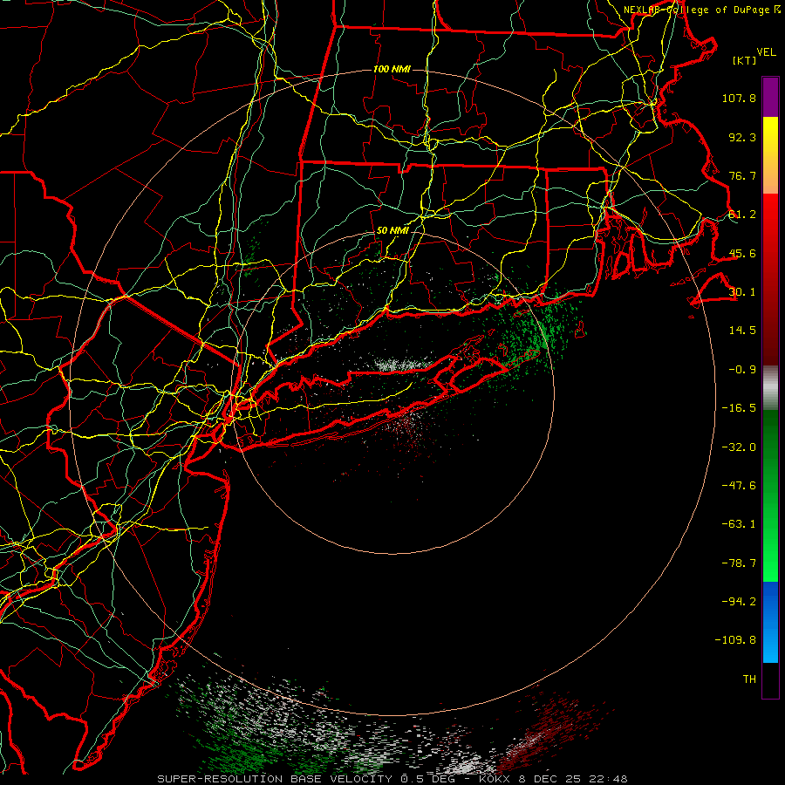Click the -94.2 velocity scale value

(739, 602)
